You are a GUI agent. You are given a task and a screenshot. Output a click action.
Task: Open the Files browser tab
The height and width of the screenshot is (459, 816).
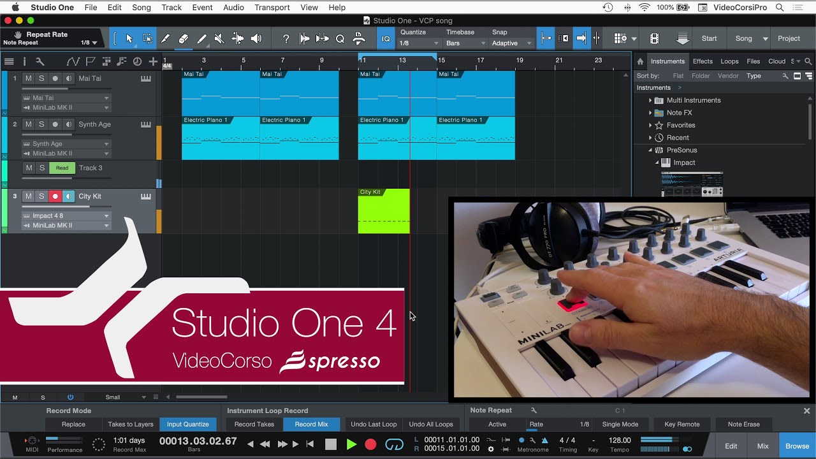pyautogui.click(x=754, y=61)
